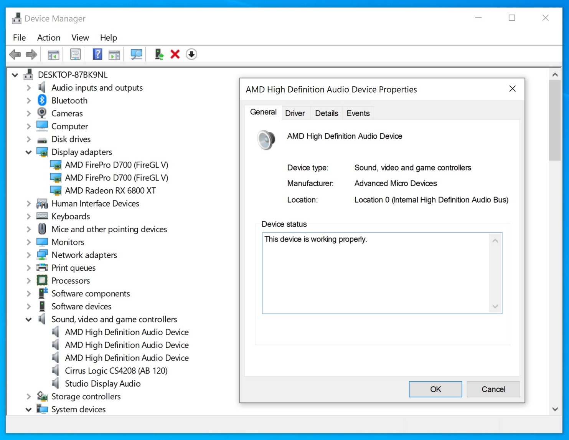The height and width of the screenshot is (440, 569).
Task: Click the Disk drives icon
Action: [42, 140]
